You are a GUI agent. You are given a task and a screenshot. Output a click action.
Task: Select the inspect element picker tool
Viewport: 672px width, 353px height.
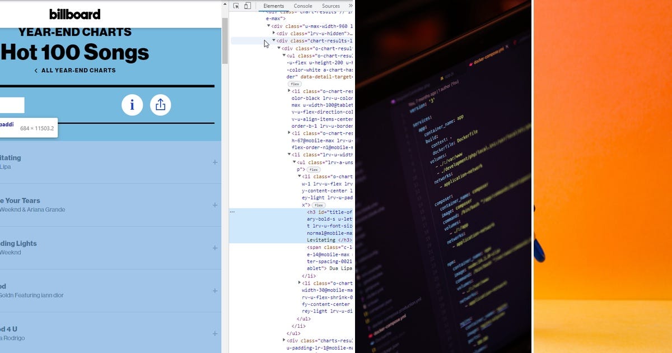click(237, 6)
